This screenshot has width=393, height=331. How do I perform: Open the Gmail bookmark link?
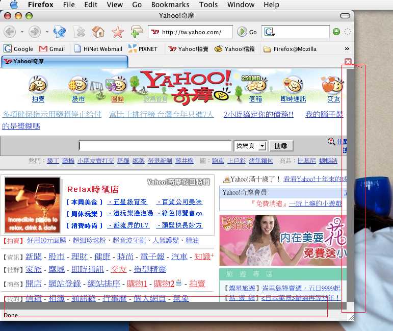(x=52, y=49)
